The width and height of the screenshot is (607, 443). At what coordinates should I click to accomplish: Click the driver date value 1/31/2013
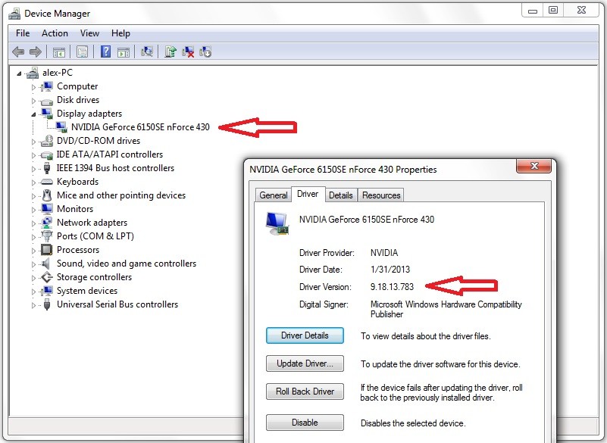(390, 270)
